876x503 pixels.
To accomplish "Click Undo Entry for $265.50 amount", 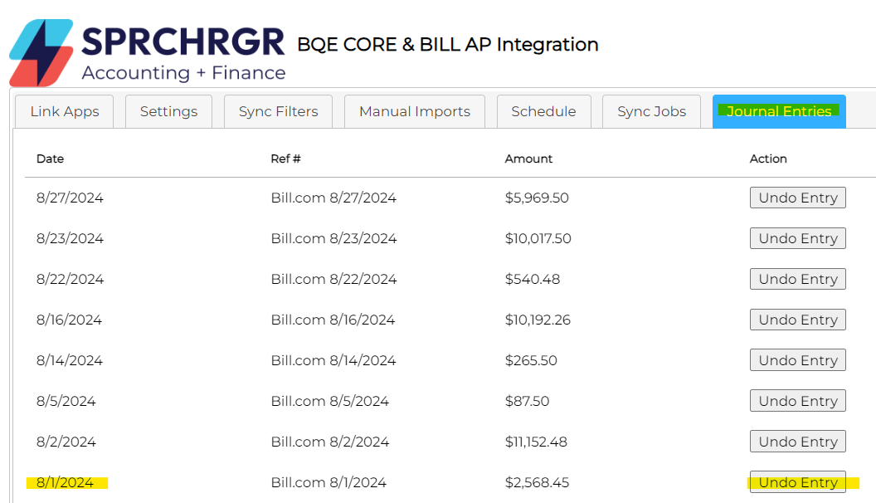I will pyautogui.click(x=797, y=360).
